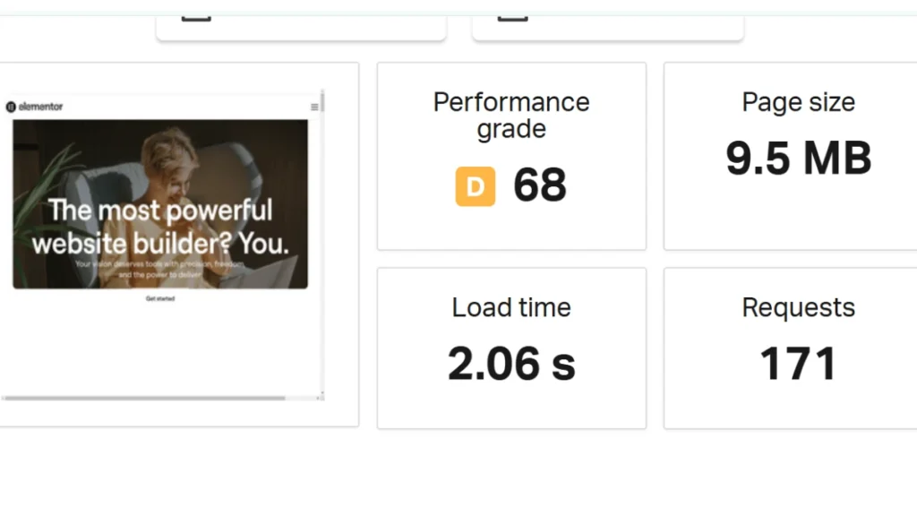Click the Performance grade card

point(511,155)
